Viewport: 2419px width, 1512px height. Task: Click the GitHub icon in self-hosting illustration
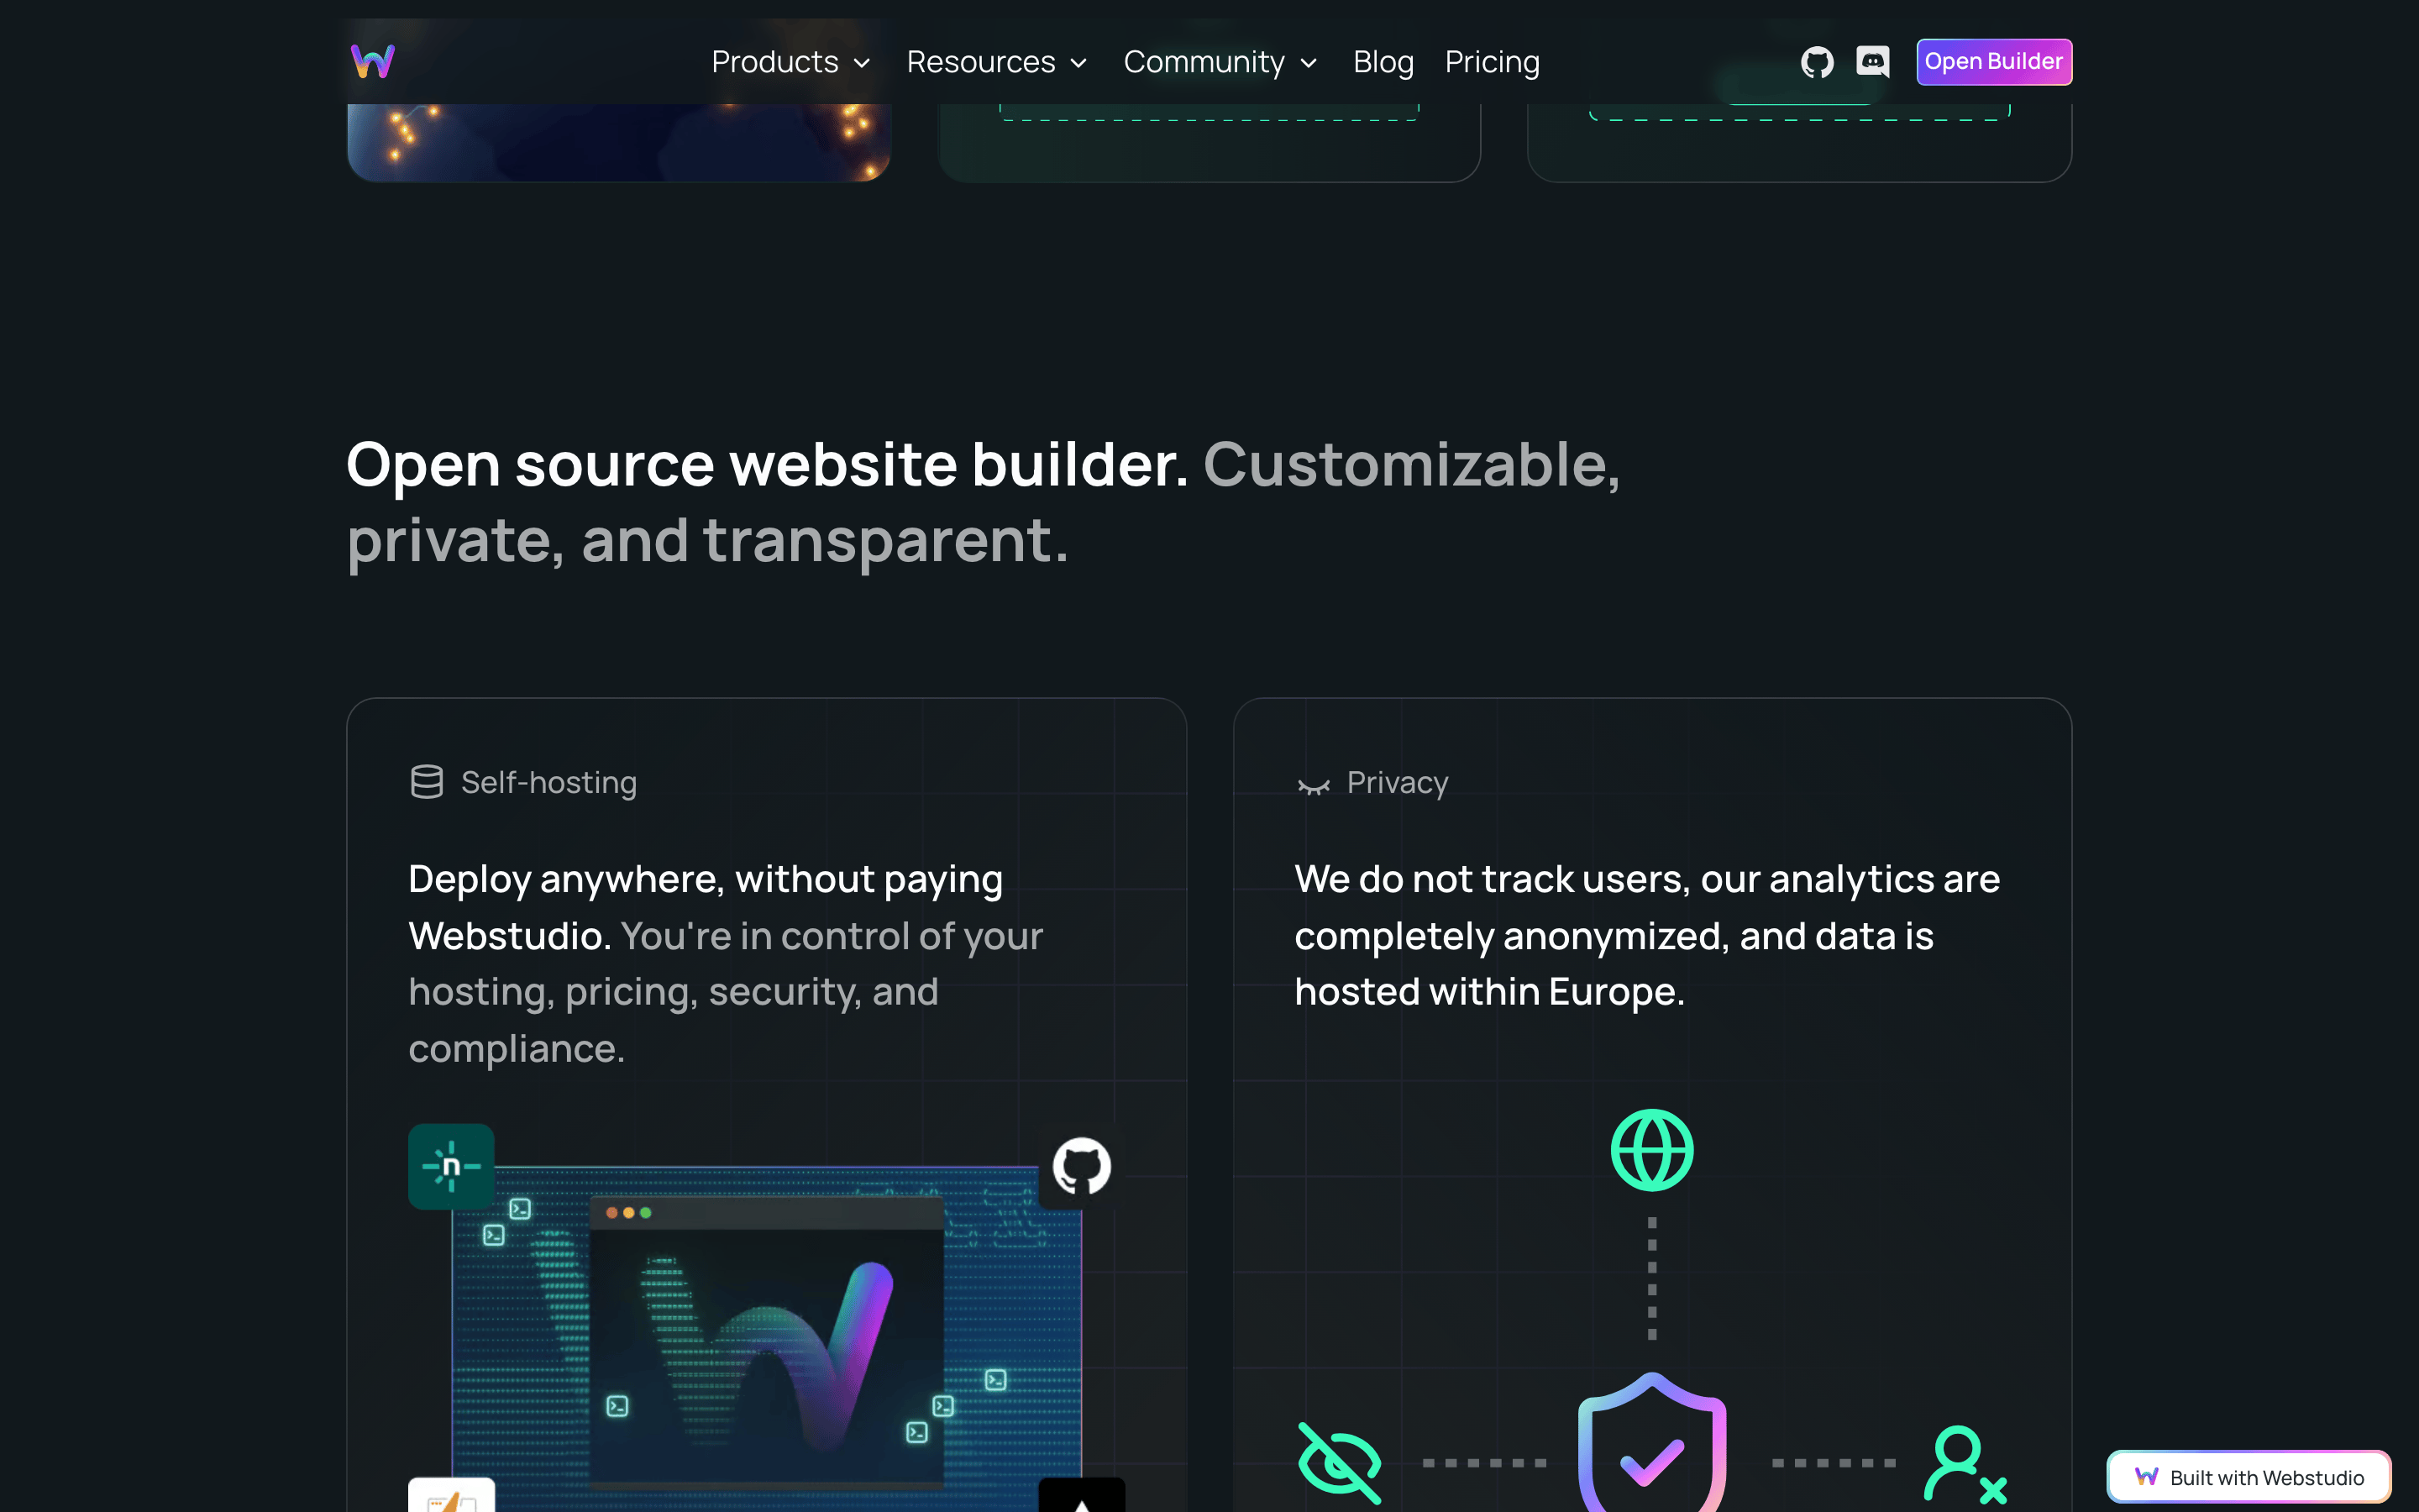[x=1082, y=1166]
